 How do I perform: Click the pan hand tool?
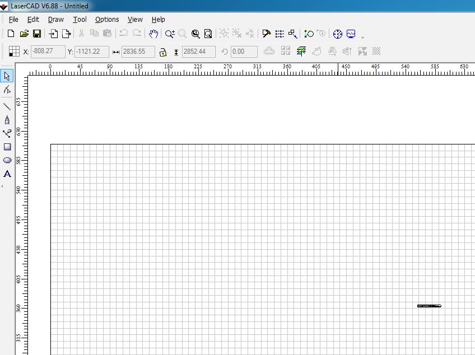tap(153, 34)
